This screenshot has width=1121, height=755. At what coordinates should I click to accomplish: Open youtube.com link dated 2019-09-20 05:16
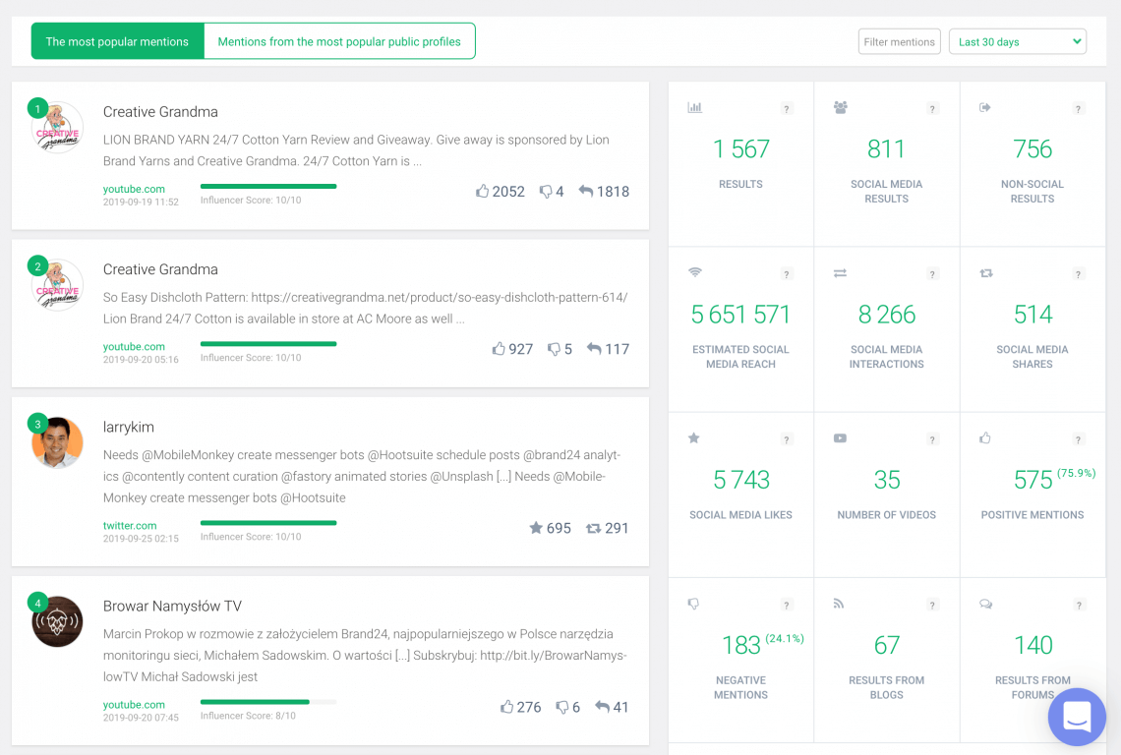[x=134, y=347]
